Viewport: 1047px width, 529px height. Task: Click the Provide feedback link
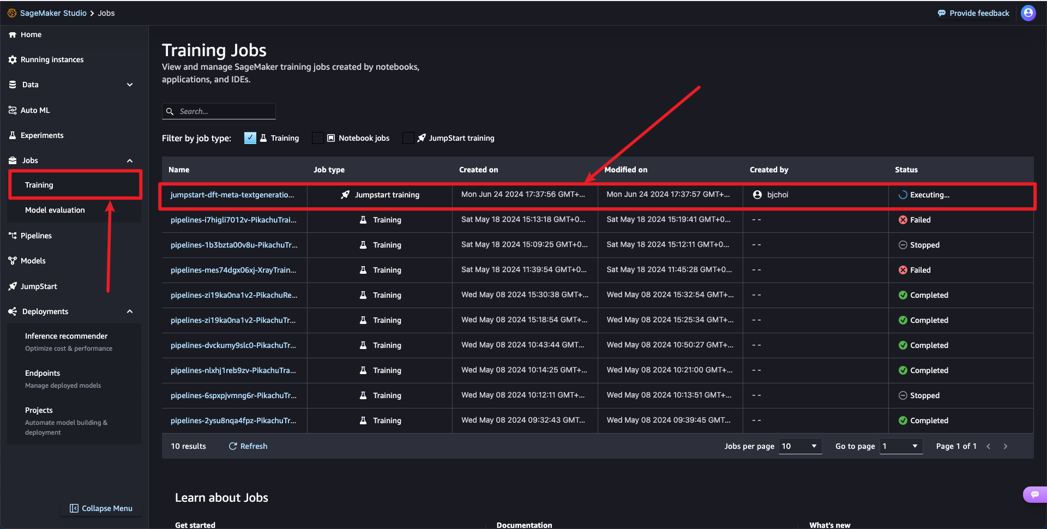click(x=979, y=13)
